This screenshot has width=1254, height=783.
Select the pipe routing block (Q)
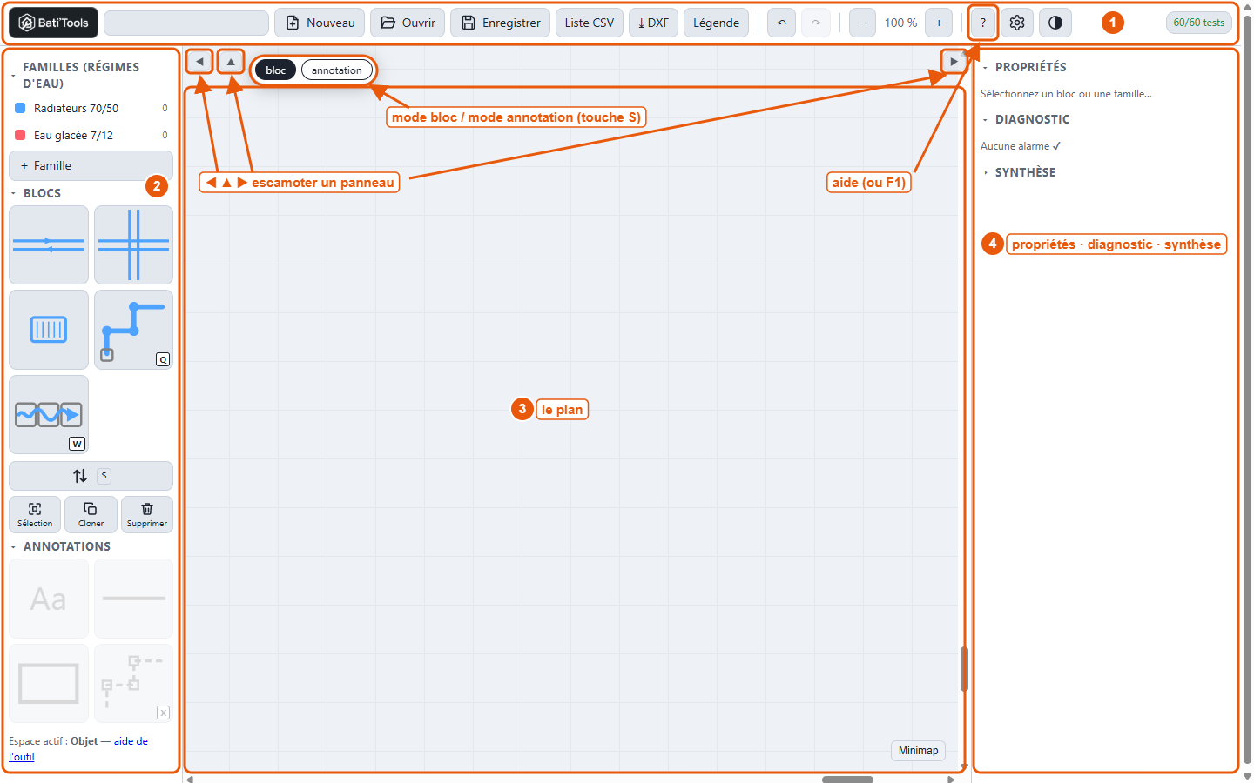[x=133, y=330]
